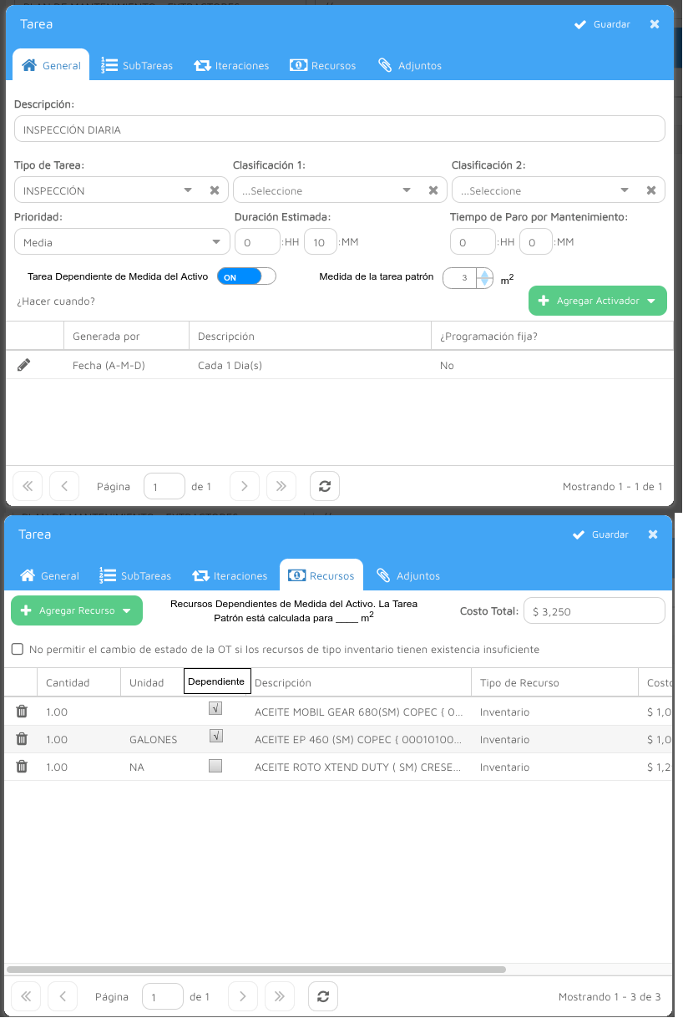
Task: Open the Prioridad dropdown showing Media
Action: (122, 242)
